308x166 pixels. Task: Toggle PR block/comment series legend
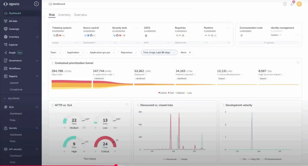pos(271,159)
